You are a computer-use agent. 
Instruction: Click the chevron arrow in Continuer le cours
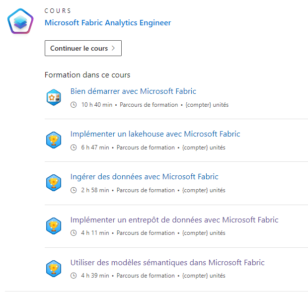(113, 48)
